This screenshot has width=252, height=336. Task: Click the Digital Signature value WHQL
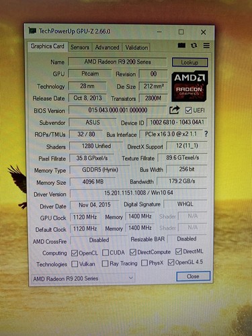pyautogui.click(x=185, y=204)
